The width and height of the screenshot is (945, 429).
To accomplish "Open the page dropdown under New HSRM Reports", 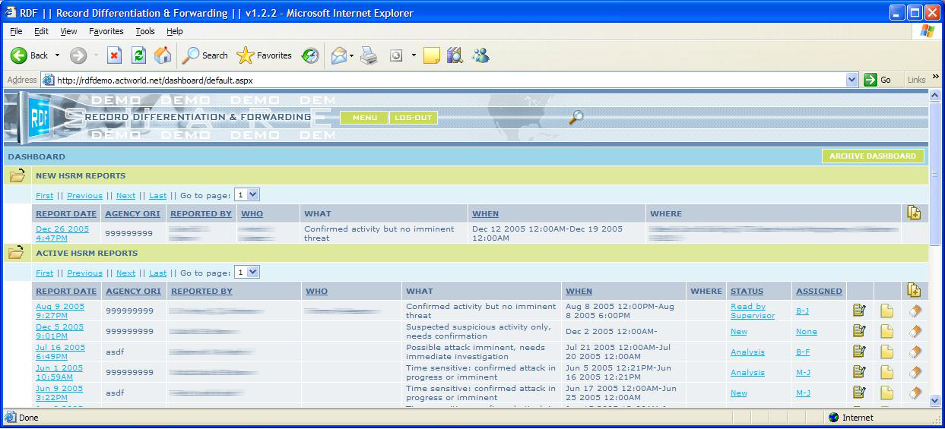I will [247, 195].
